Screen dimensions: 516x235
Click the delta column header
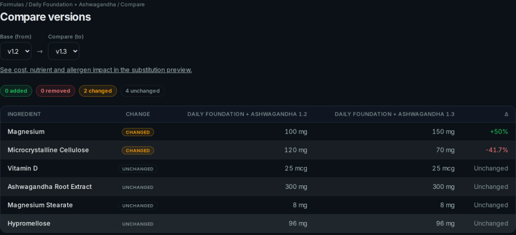coord(506,114)
